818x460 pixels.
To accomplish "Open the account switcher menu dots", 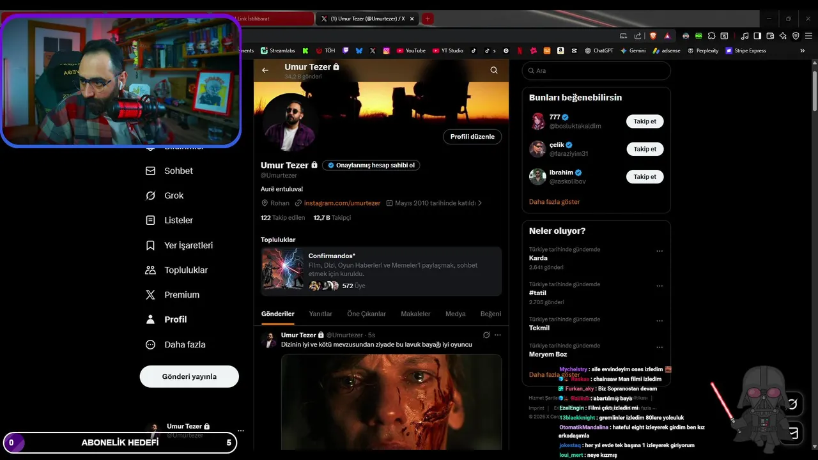I will point(241,431).
